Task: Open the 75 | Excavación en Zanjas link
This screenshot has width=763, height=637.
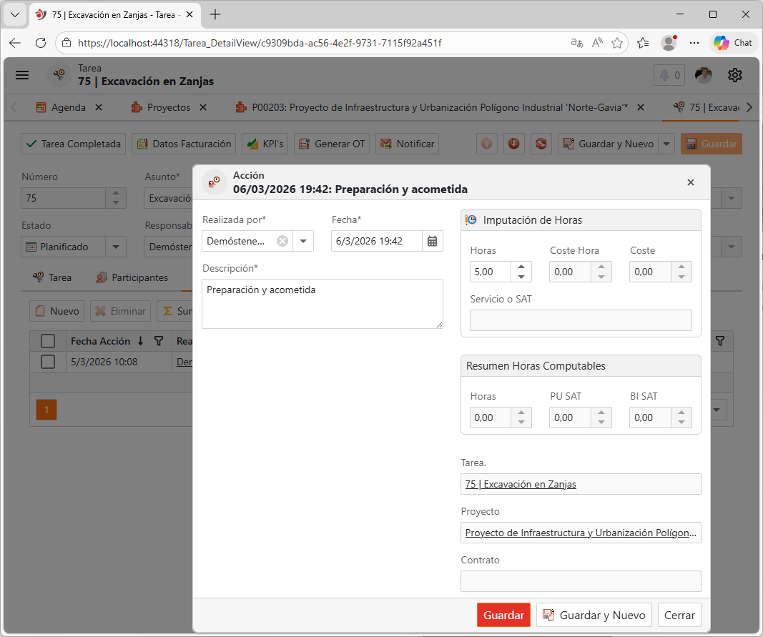Action: click(x=521, y=484)
